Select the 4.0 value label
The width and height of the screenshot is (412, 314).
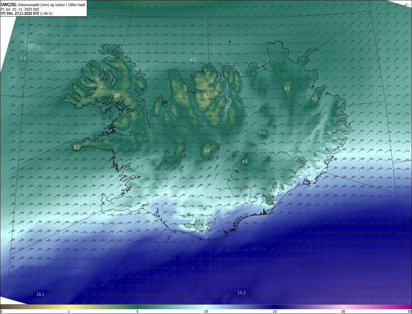(314, 99)
